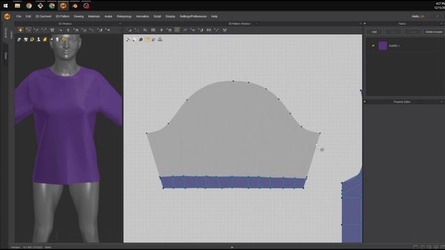Click the shirt-shaped icon ending the 2D toolbar

[225, 30]
